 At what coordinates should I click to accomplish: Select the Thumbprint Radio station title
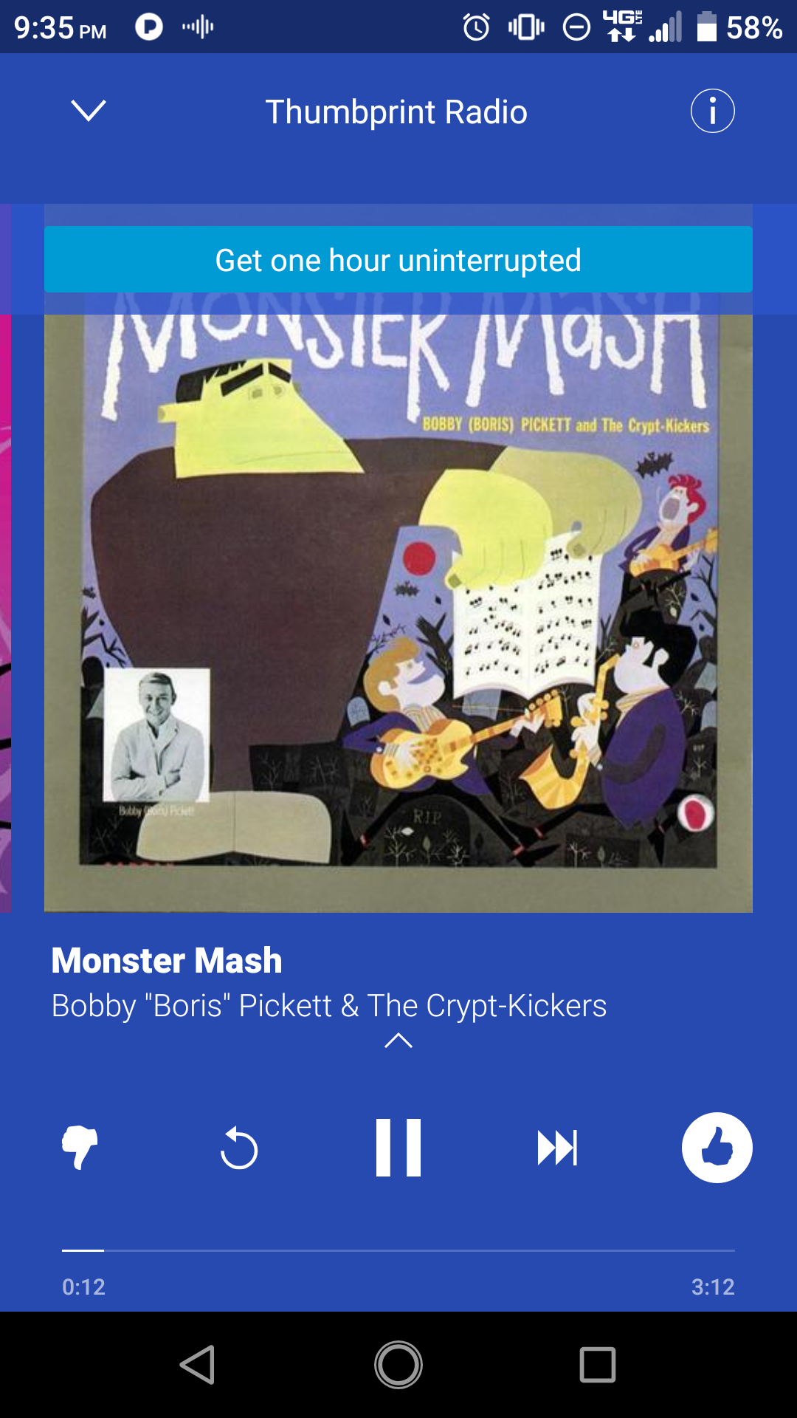coord(396,112)
